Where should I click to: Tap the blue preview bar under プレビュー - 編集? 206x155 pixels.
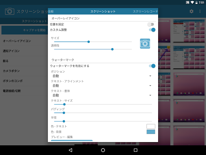pos(72,140)
